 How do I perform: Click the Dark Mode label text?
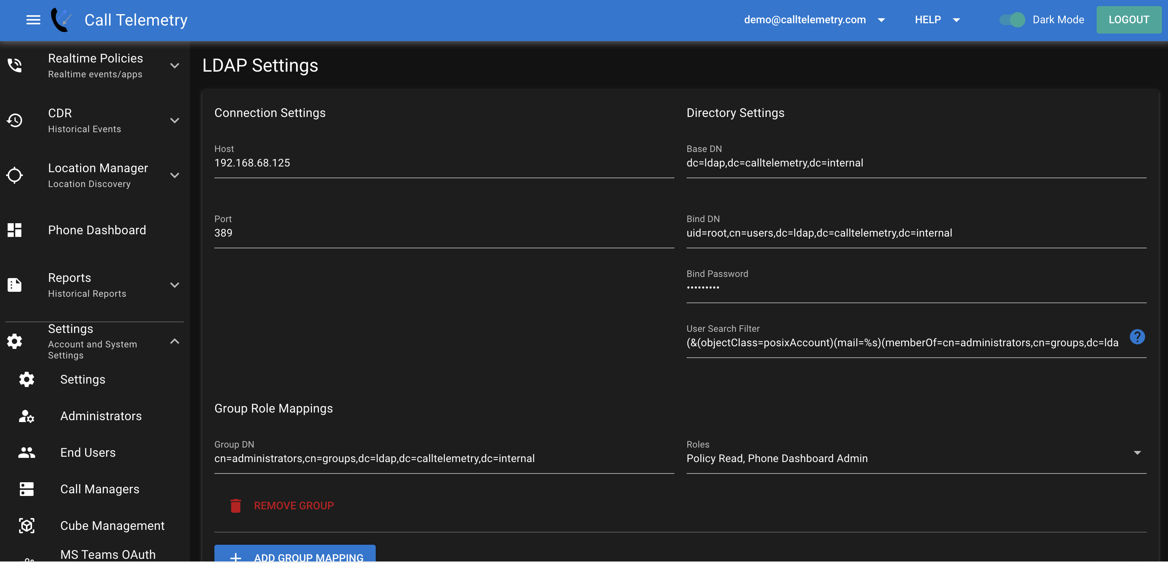click(x=1058, y=20)
